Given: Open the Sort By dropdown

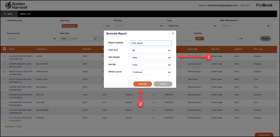Looking at the screenshot, I should pyautogui.click(x=152, y=65).
